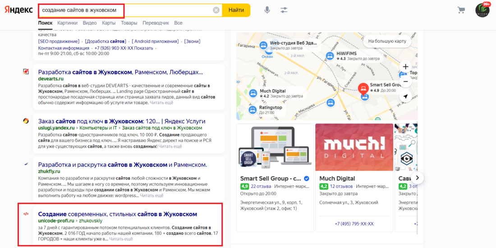This screenshot has height=248, width=496.
Task: Read more in zhukfly snippet Читать ещё
Action: point(152,195)
